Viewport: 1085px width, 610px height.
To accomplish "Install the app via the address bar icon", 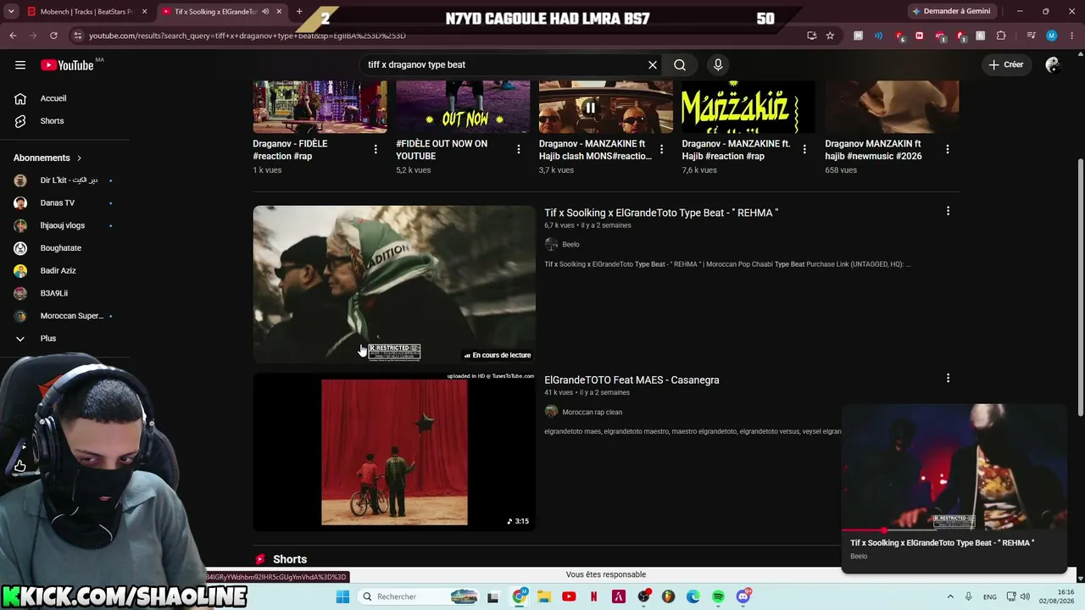I will (x=811, y=36).
